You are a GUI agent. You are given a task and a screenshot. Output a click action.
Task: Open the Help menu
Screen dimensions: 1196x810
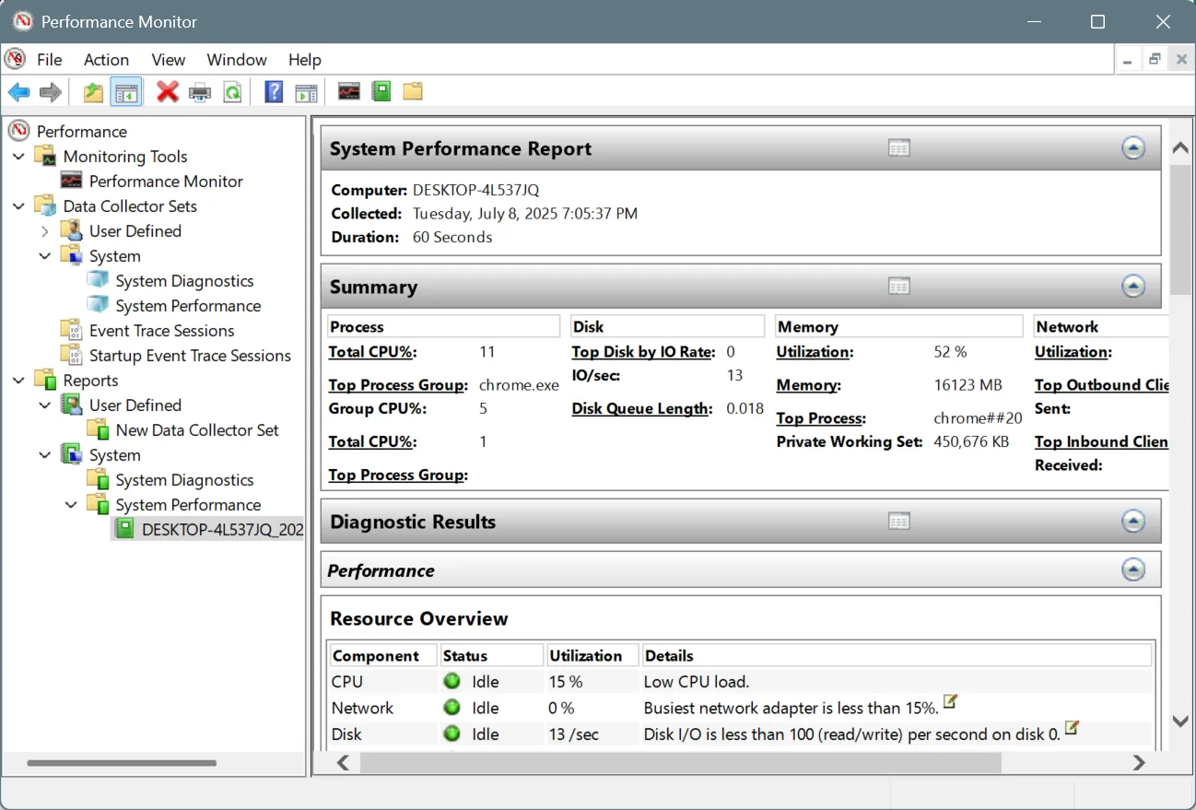[x=305, y=60]
